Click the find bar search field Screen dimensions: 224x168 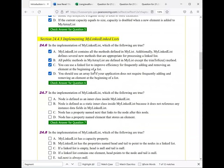click(x=43, y=164)
